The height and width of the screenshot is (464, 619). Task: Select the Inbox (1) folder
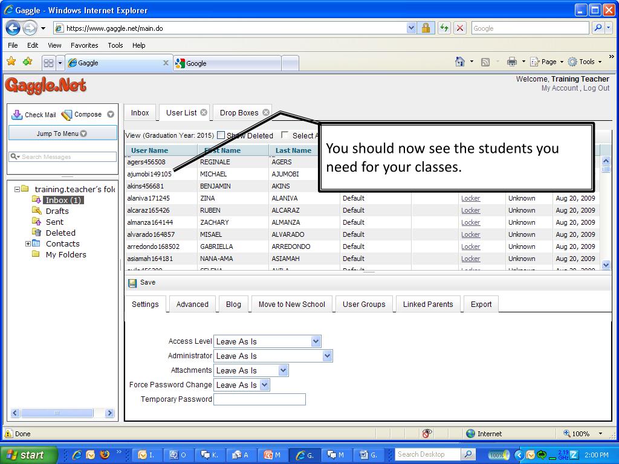63,201
